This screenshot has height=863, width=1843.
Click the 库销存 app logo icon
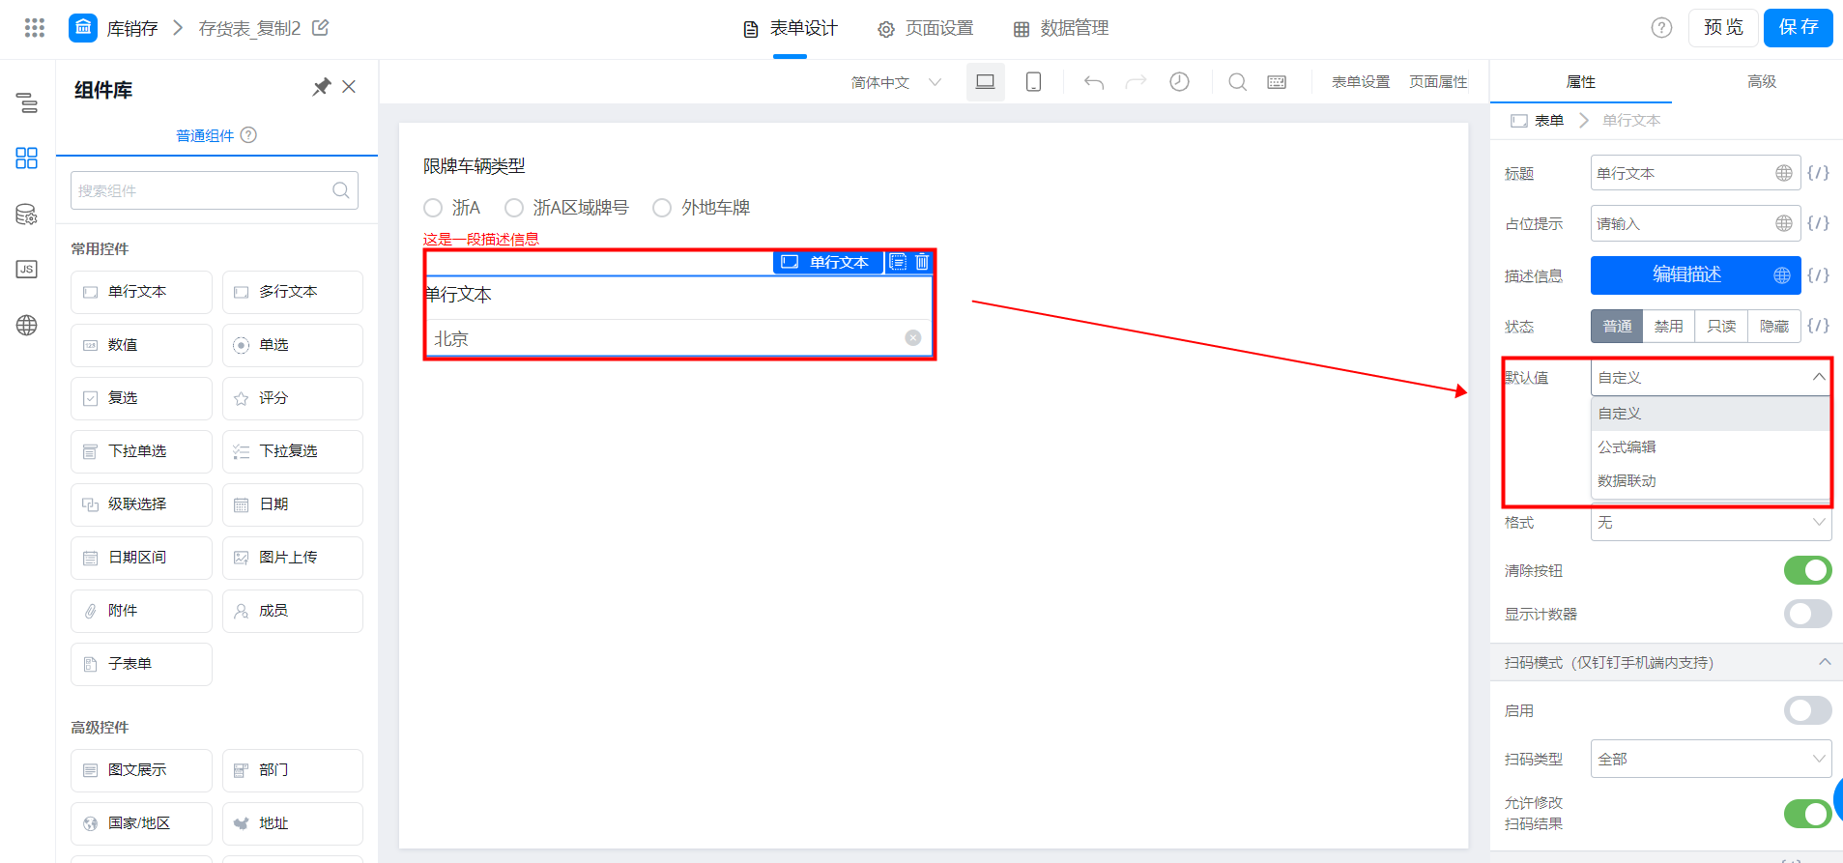point(83,28)
